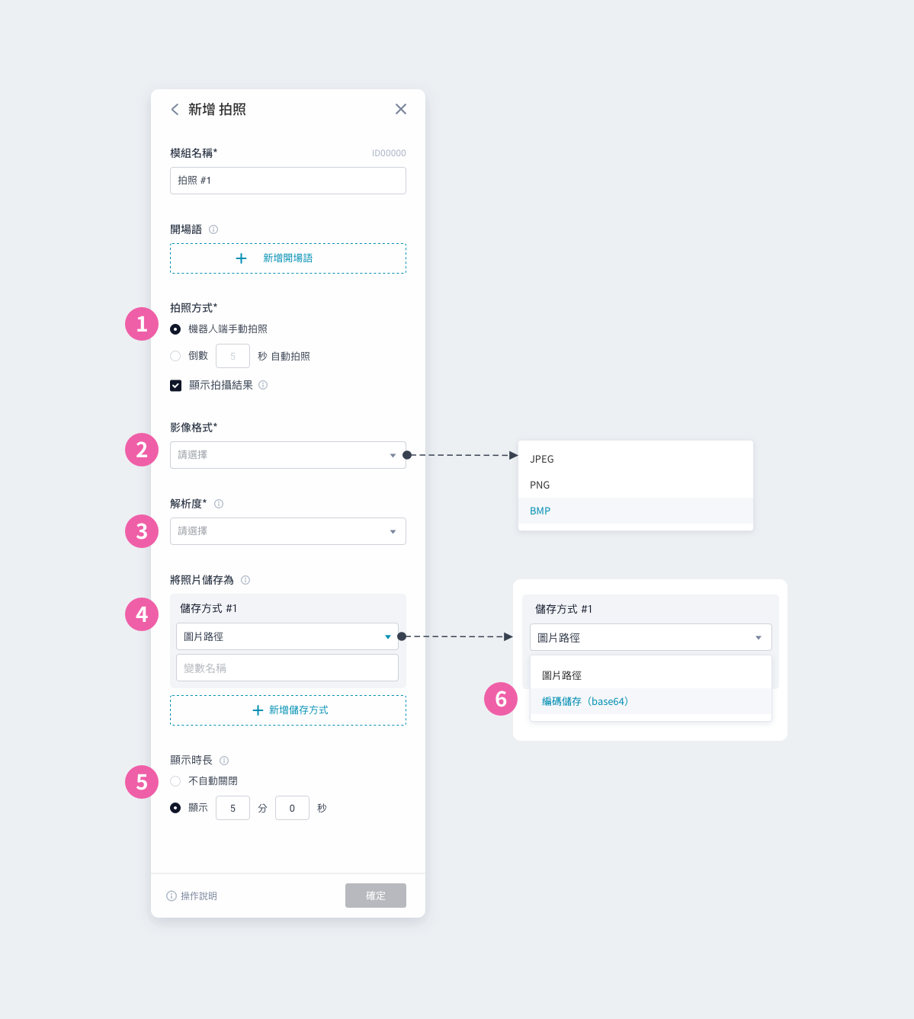
Task: Click the info icon next to 解析度
Action: [219, 504]
